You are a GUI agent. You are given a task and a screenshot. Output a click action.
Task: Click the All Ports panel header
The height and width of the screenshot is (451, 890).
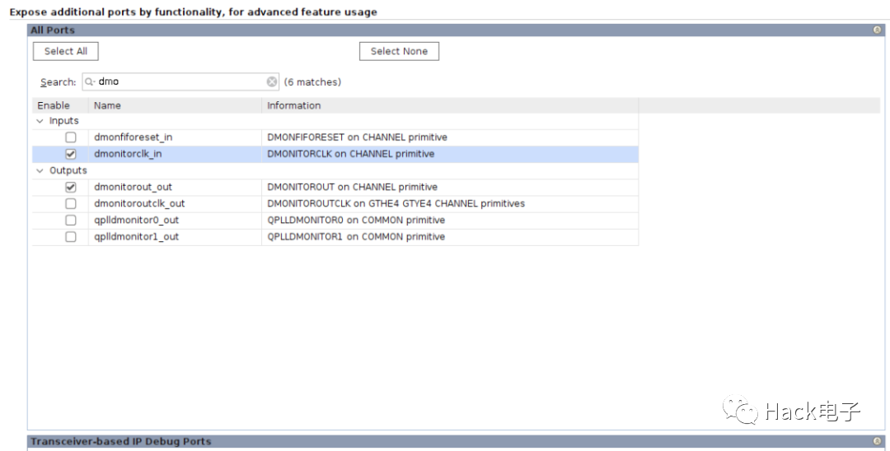tap(456, 30)
